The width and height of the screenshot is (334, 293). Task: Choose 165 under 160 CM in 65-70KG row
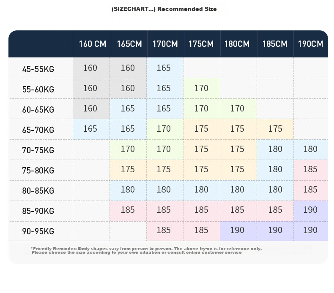click(90, 129)
